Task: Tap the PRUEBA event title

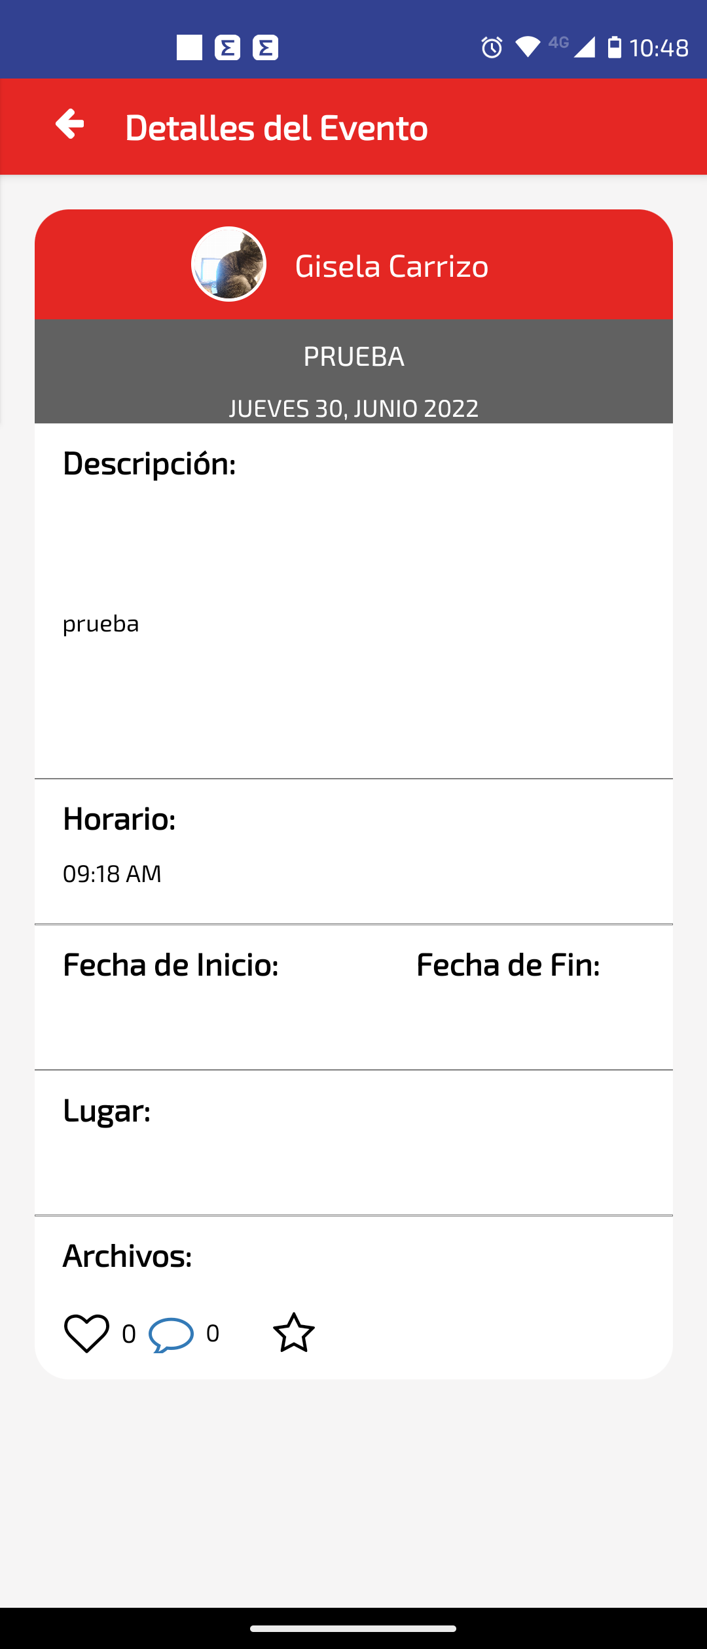Action: pyautogui.click(x=353, y=356)
